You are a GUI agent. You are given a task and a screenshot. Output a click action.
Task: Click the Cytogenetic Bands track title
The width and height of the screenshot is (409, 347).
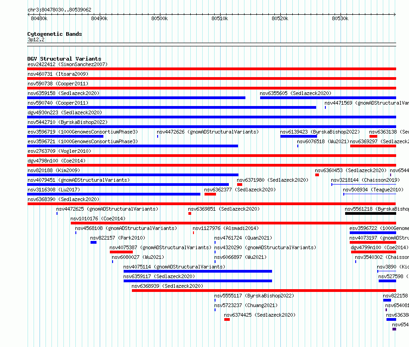55,34
